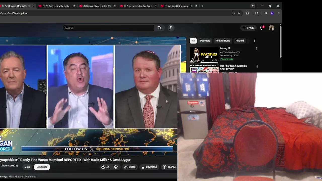
Task: Open the Chrome extensions puzzle icon
Action: click(248, 13)
